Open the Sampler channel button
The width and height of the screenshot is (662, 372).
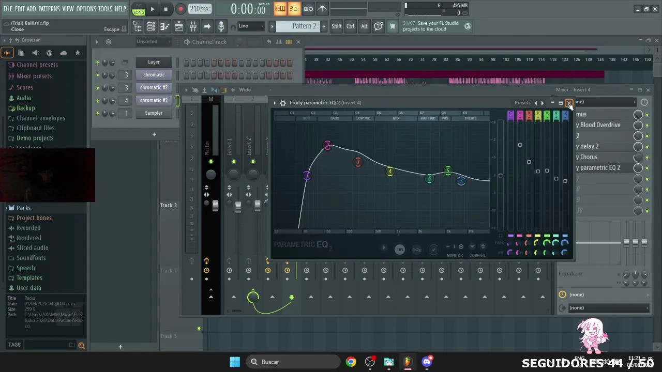click(154, 113)
